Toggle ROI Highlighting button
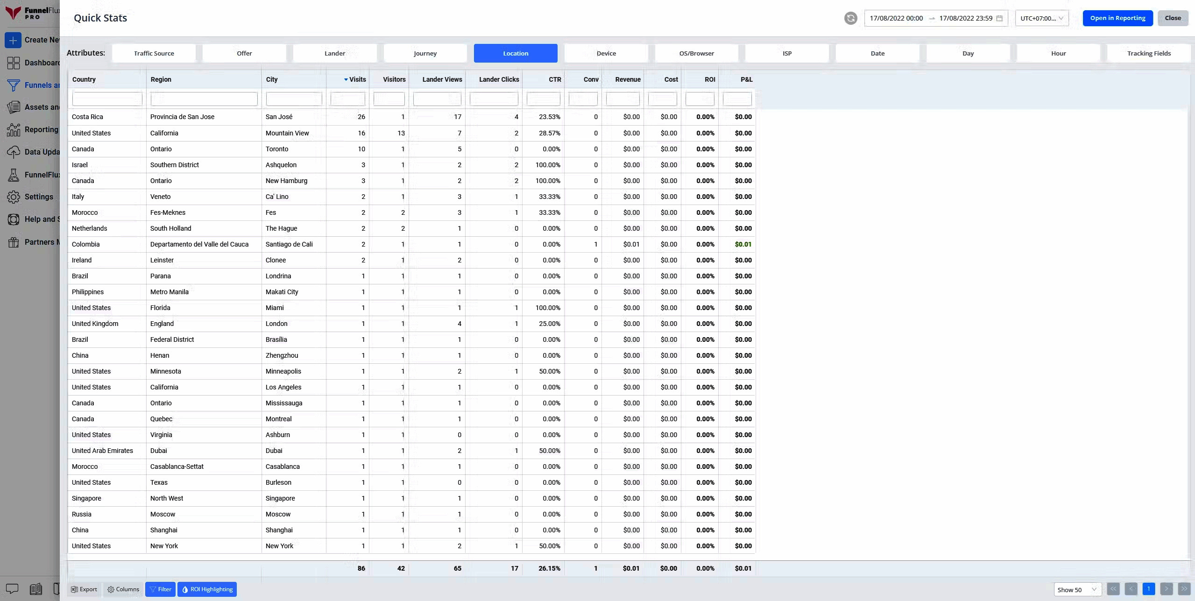Screen dimensions: 1195x601 207,589
